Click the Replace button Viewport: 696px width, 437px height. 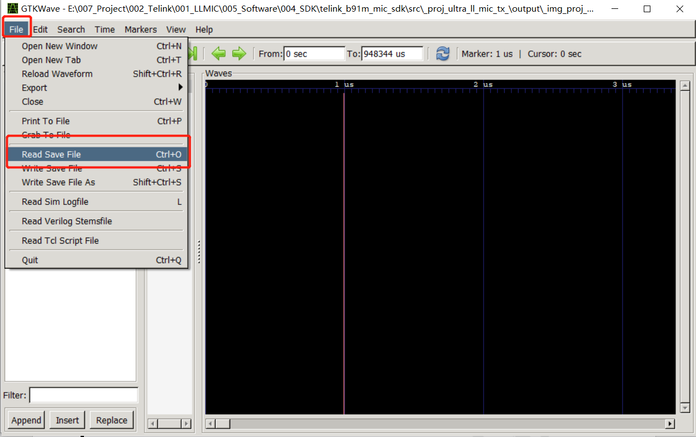pyautogui.click(x=111, y=420)
